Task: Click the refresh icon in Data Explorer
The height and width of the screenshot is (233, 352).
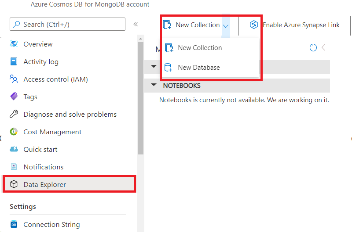Action: (x=313, y=48)
